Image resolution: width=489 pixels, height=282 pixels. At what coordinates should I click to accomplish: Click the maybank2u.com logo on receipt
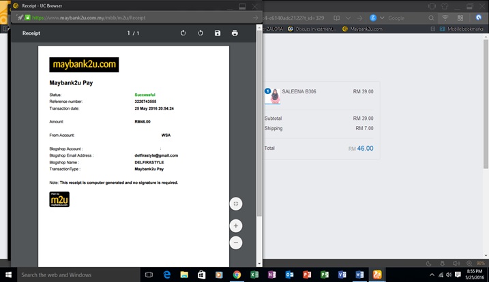point(84,65)
